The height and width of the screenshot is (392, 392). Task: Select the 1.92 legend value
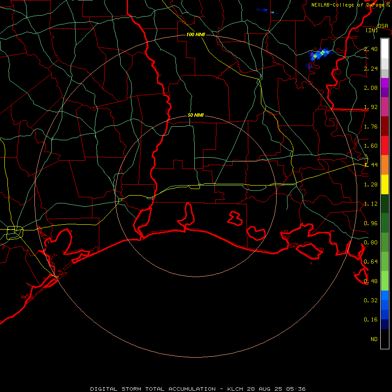tap(371, 107)
